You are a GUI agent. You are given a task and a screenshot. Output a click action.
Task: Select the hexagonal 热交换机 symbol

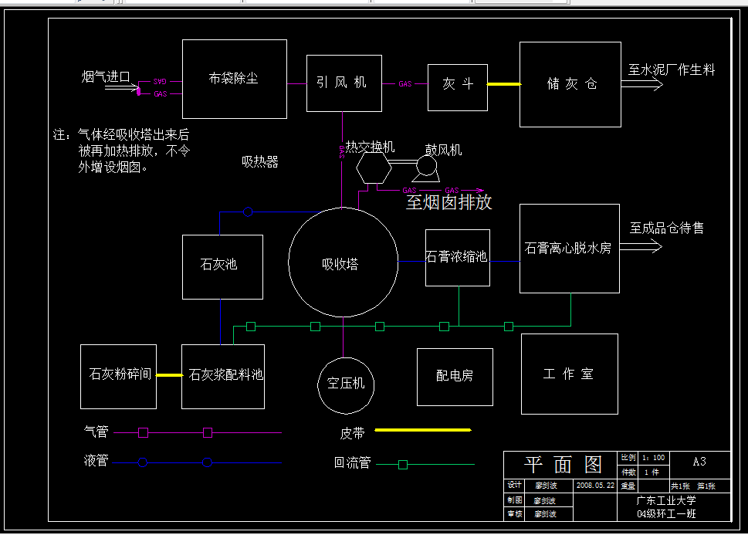(374, 169)
